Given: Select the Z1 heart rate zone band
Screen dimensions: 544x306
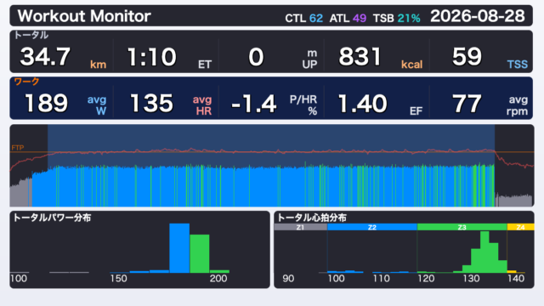Looking at the screenshot, I should 300,227.
